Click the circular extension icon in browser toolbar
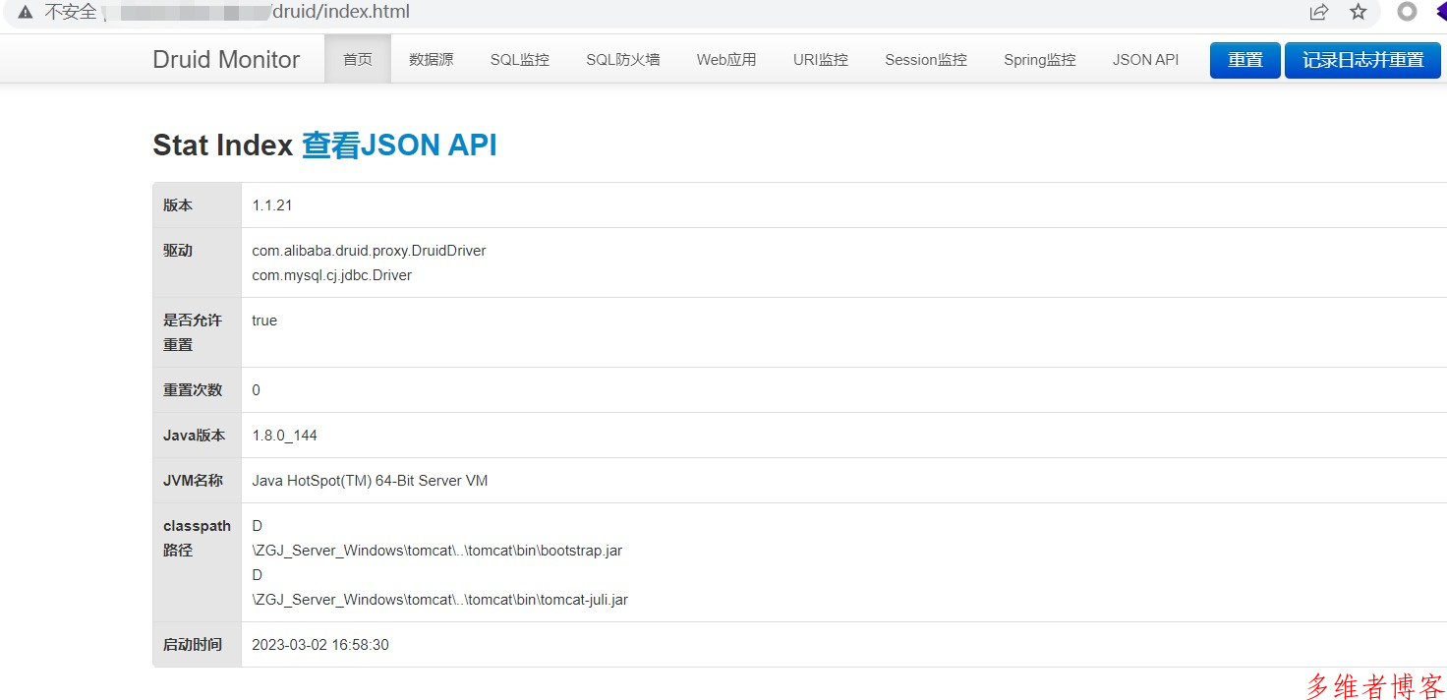The height and width of the screenshot is (700, 1447). [x=1408, y=12]
